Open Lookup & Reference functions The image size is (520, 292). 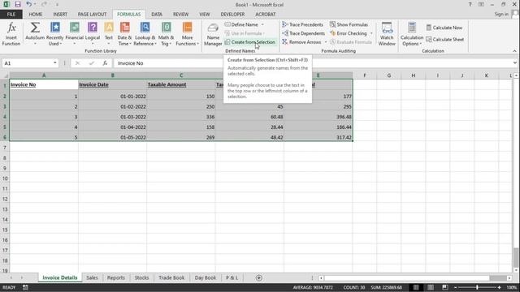pos(145,34)
